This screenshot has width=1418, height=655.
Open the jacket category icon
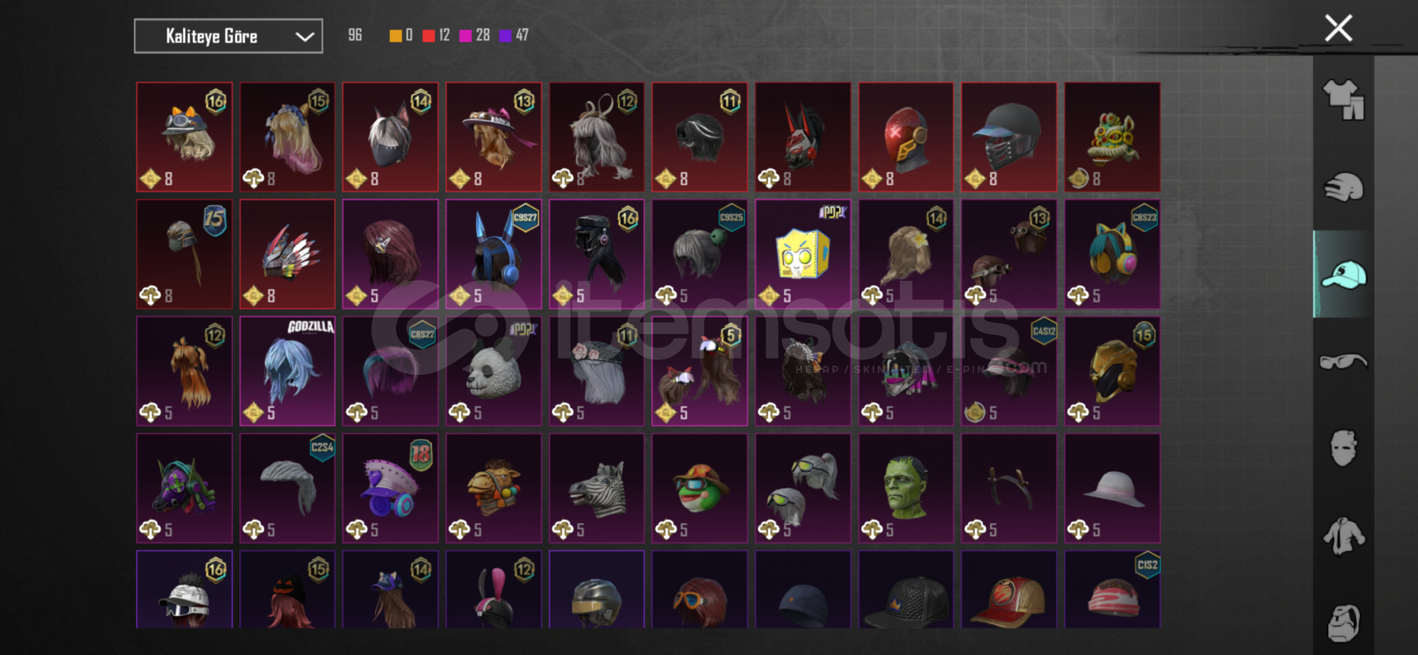(1343, 536)
